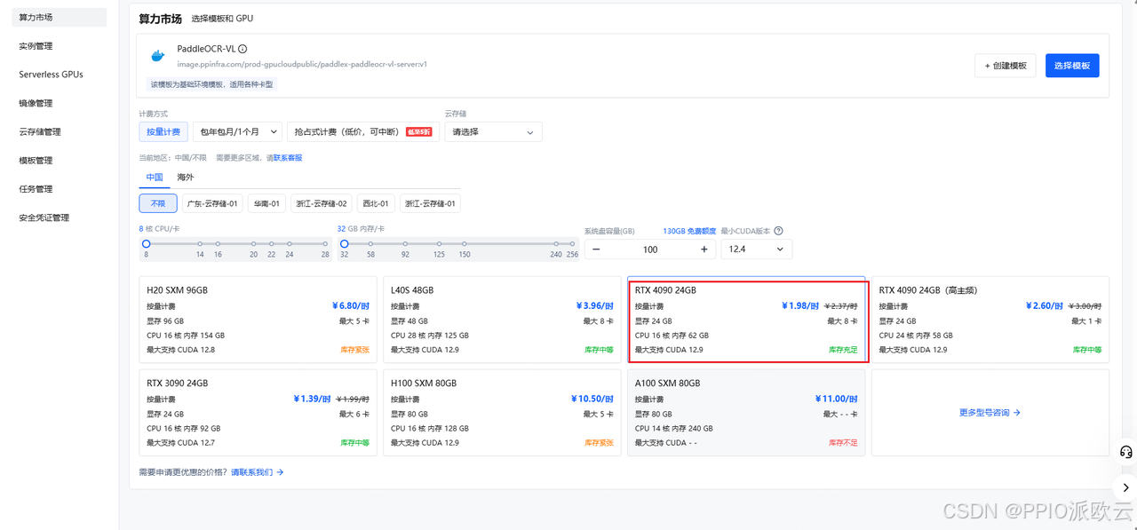Image resolution: width=1137 pixels, height=530 pixels.
Task: Open the headset customer support icon
Action: pyautogui.click(x=1125, y=452)
